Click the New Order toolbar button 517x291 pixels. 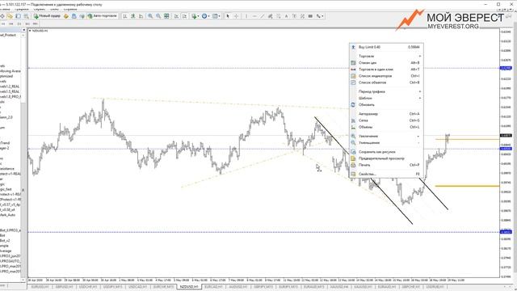tap(47, 16)
